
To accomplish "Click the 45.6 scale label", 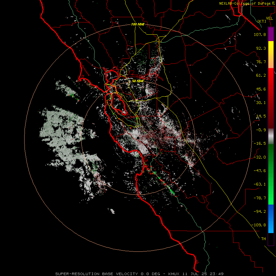I will point(261,89).
